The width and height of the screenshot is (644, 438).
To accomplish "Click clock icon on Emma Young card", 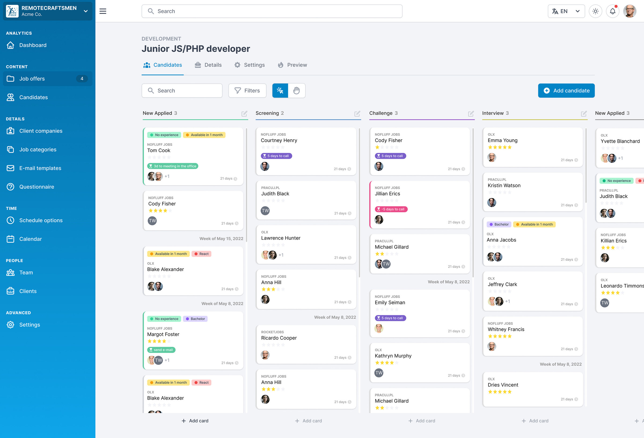I will (x=576, y=160).
